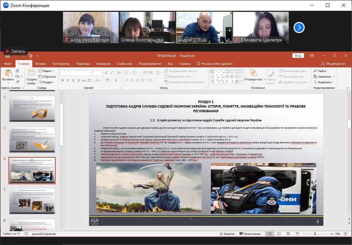Click the Вход sign-in button

coord(298,56)
